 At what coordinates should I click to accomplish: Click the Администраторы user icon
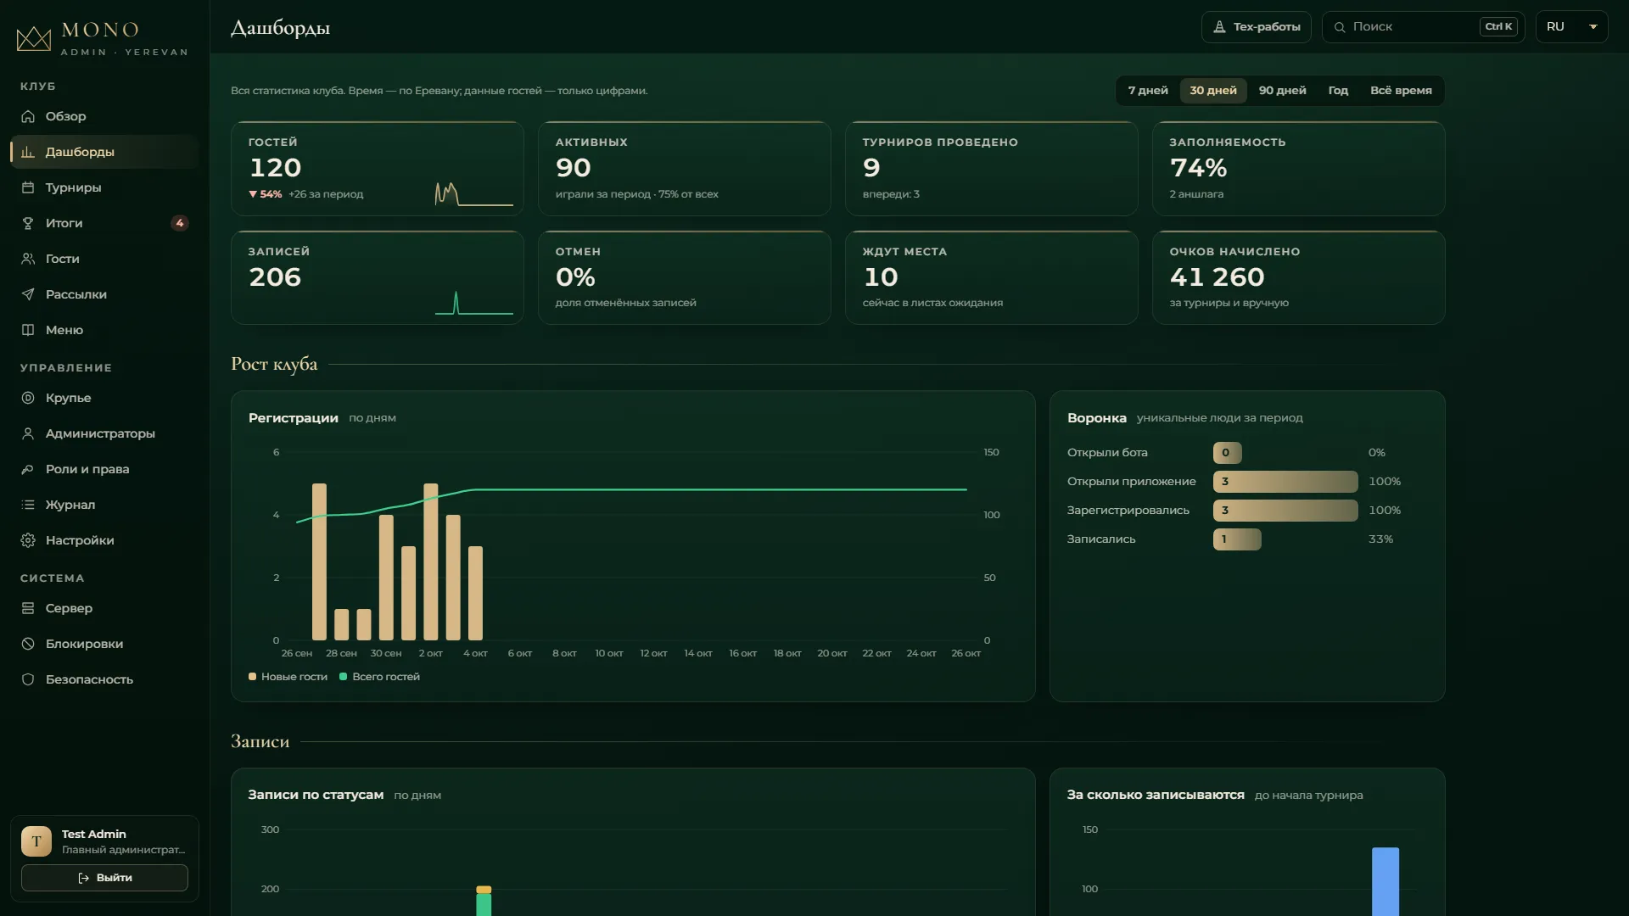28,433
